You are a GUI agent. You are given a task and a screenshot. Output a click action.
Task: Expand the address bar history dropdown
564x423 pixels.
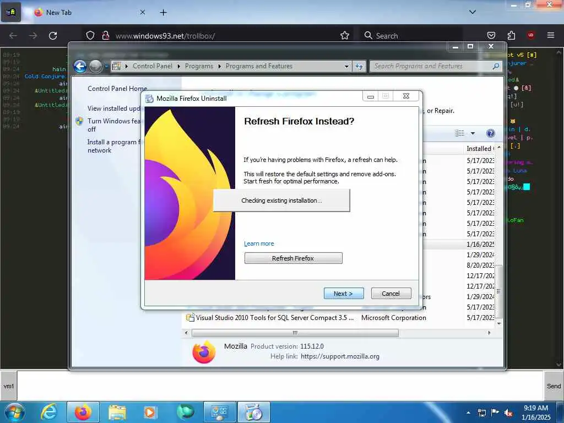(x=346, y=67)
